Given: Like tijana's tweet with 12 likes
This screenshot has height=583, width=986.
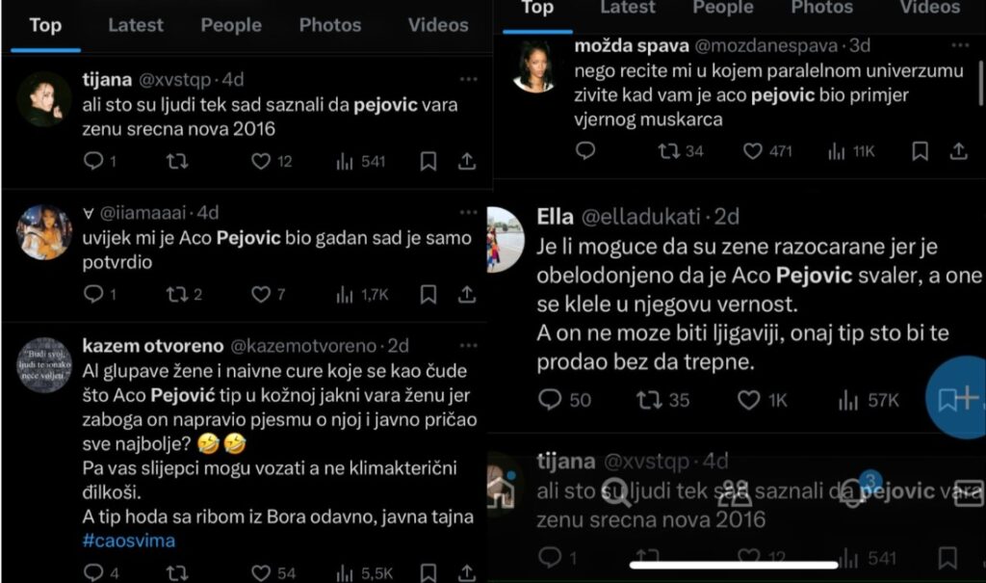Looking at the screenshot, I should pyautogui.click(x=261, y=162).
